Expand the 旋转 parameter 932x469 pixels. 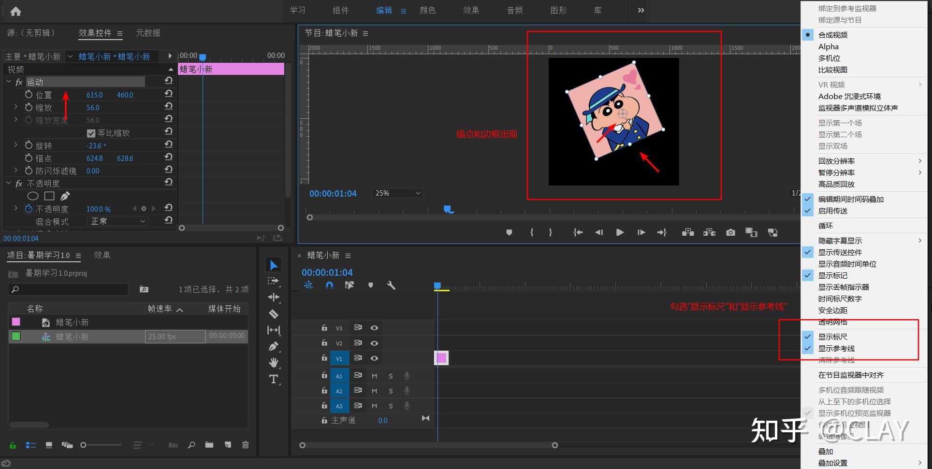point(15,144)
